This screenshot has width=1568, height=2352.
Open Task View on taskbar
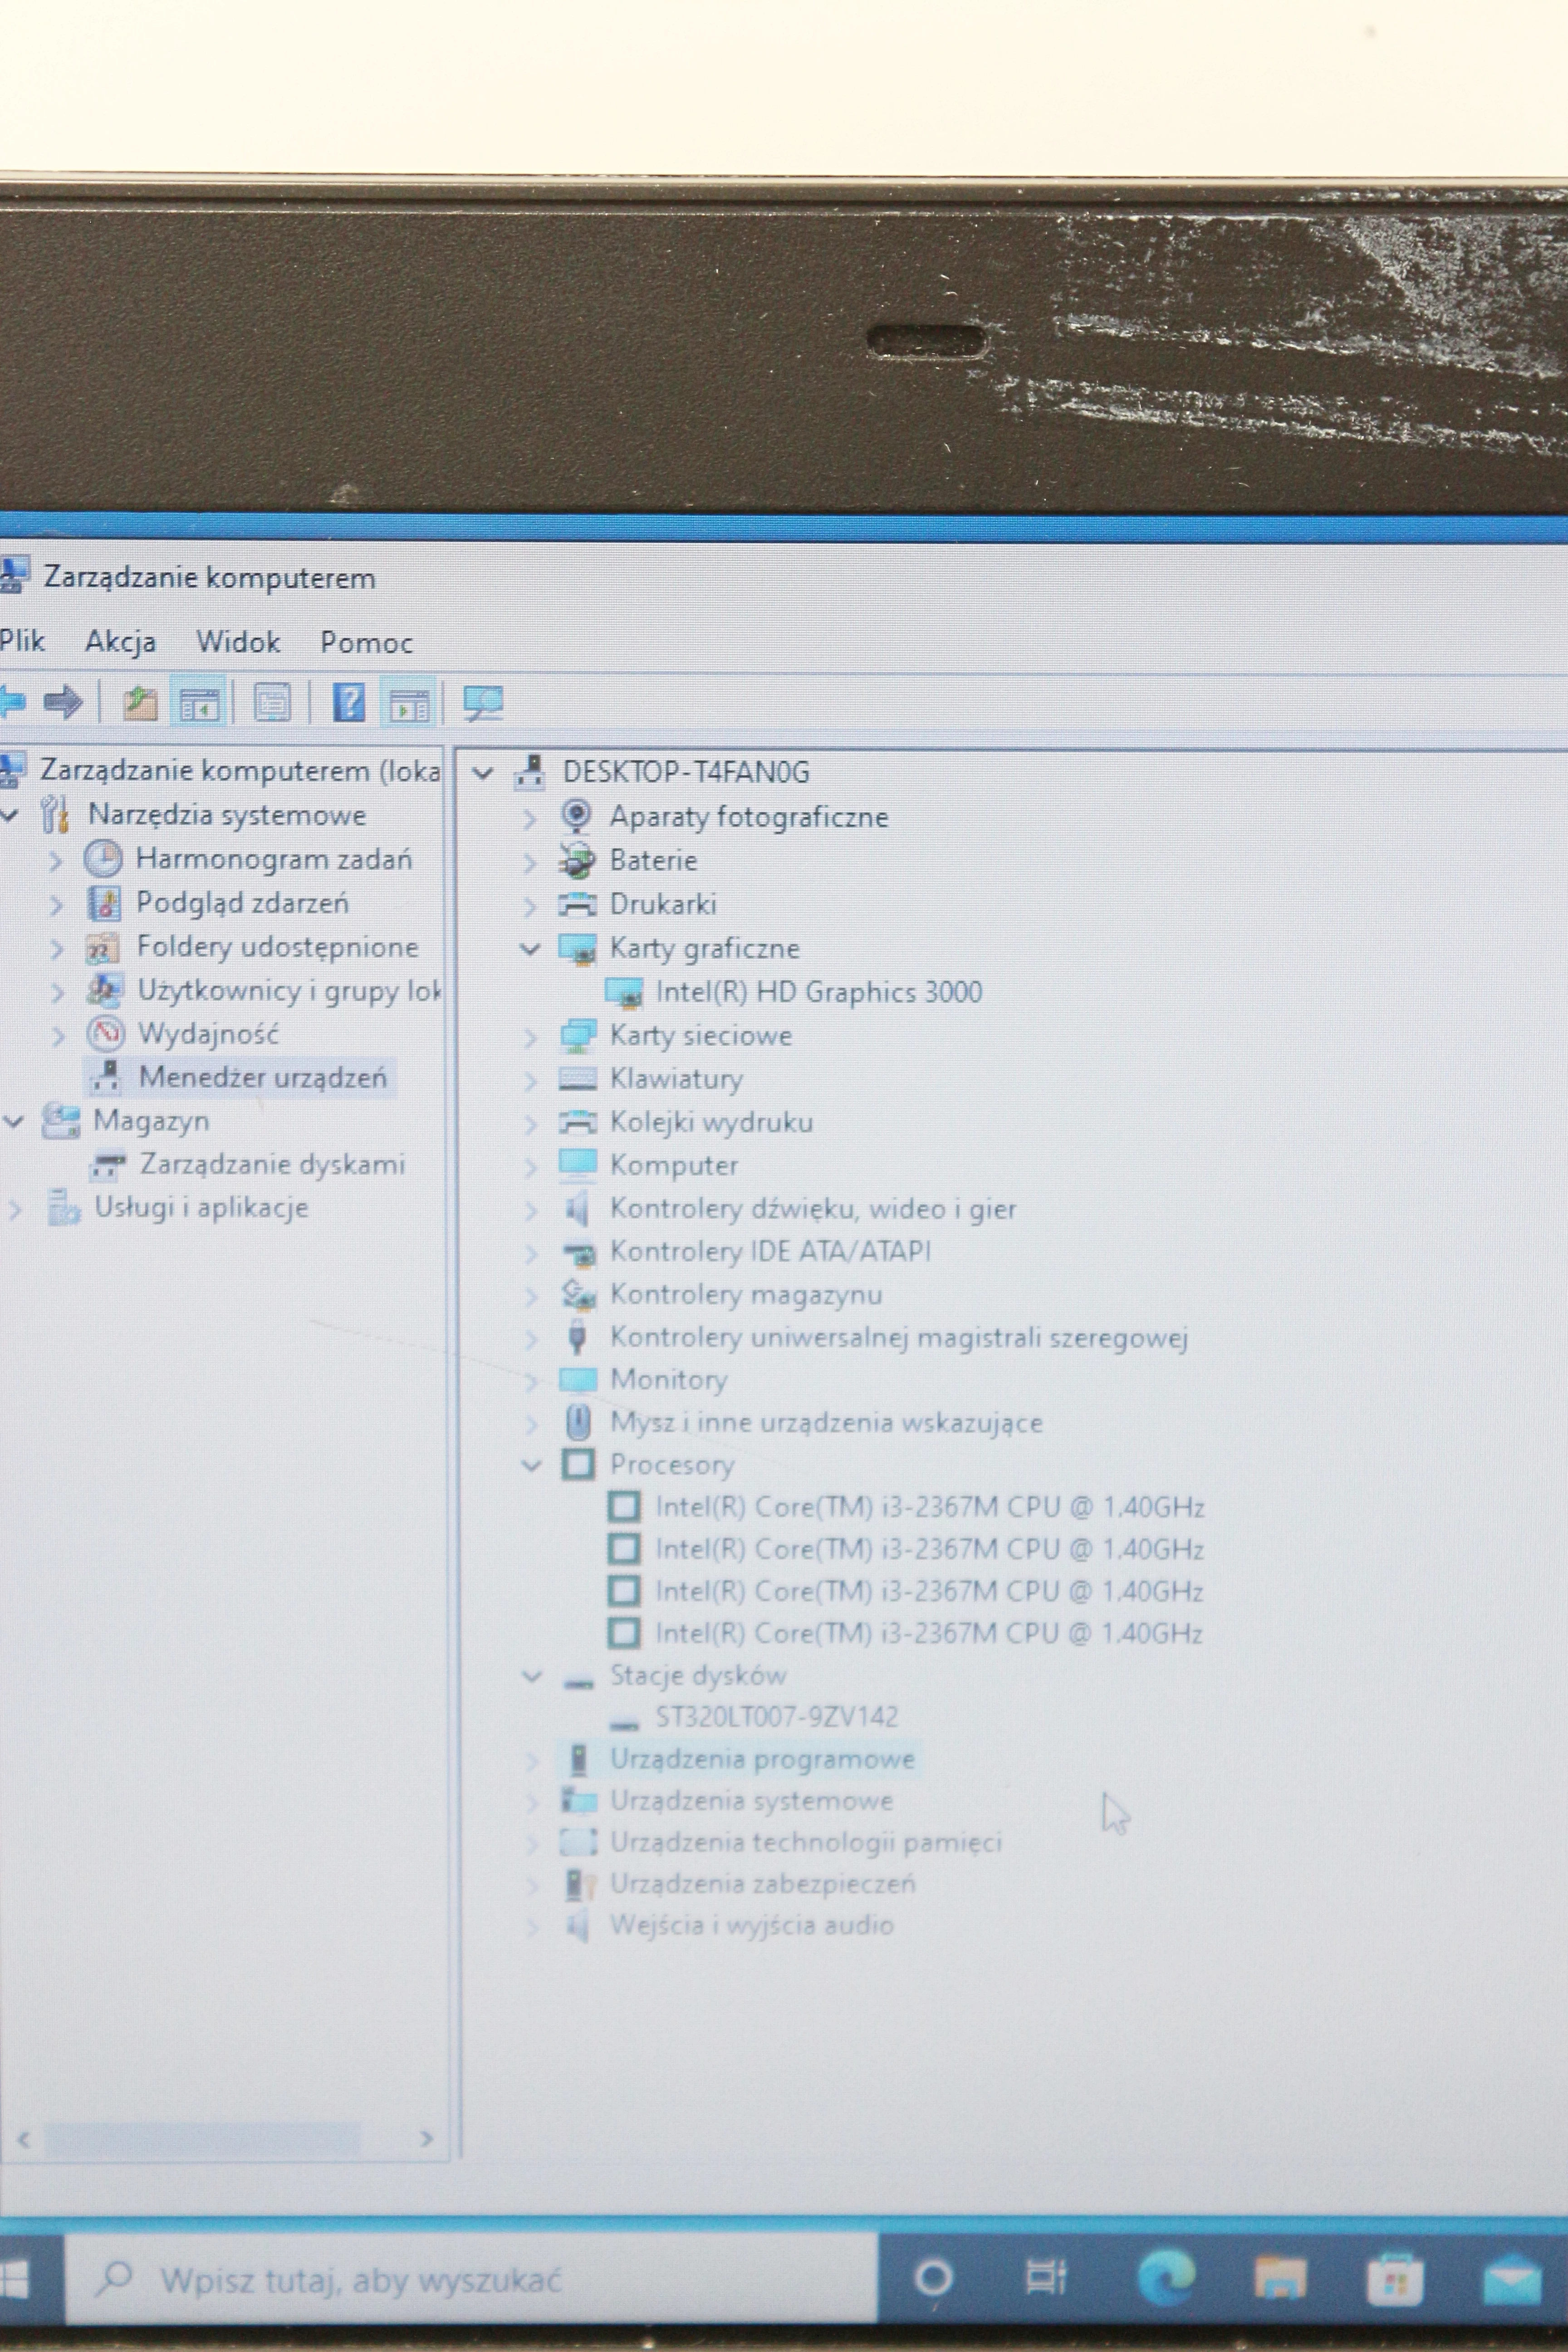pos(1046,2277)
